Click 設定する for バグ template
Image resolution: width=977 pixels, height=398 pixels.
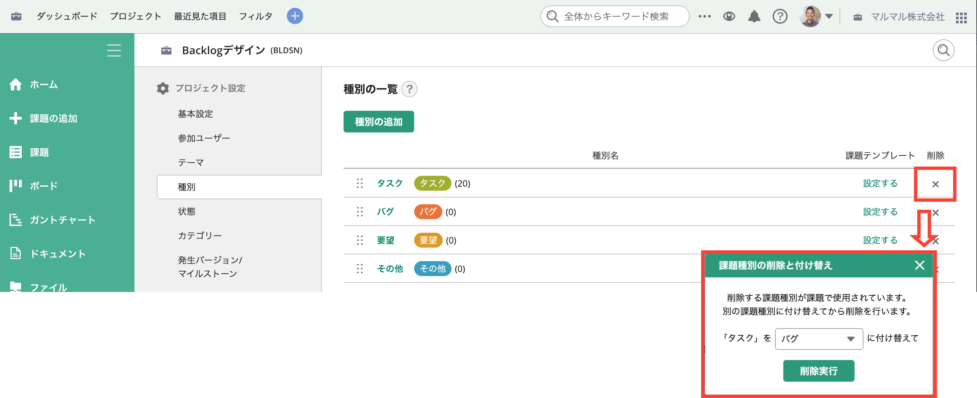(880, 212)
